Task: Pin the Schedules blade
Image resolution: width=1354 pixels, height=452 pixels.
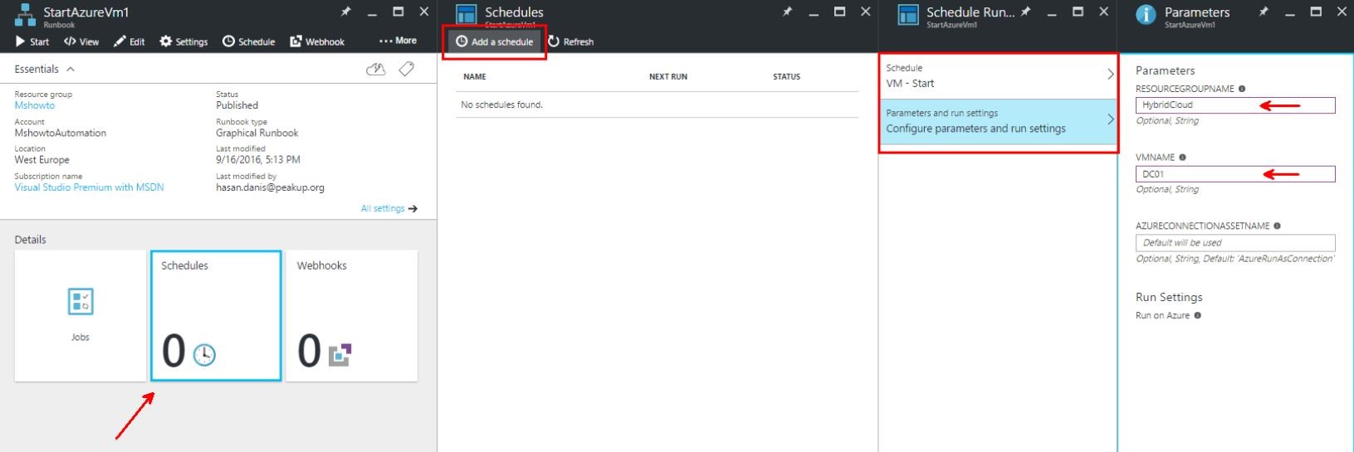Action: 787,12
